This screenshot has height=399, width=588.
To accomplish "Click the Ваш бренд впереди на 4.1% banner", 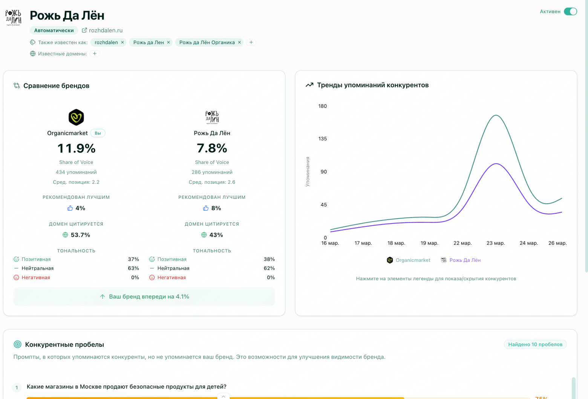I will (144, 297).
